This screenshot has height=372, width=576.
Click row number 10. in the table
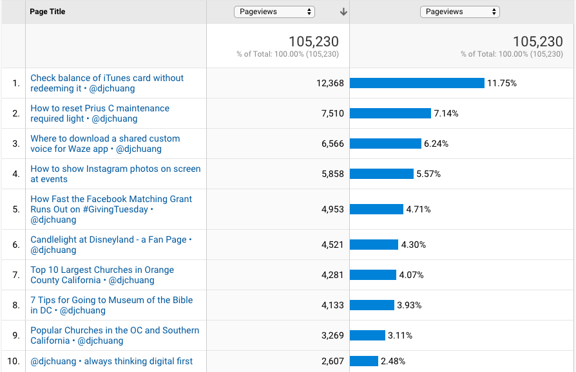pyautogui.click(x=14, y=361)
